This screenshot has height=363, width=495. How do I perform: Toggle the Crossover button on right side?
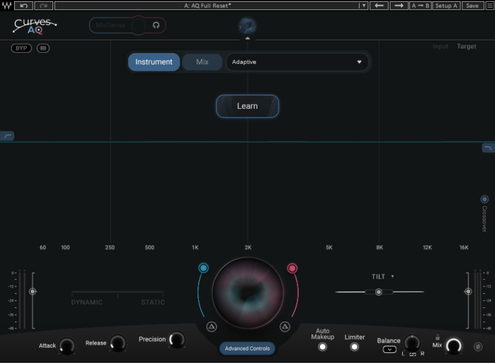pyautogui.click(x=484, y=199)
